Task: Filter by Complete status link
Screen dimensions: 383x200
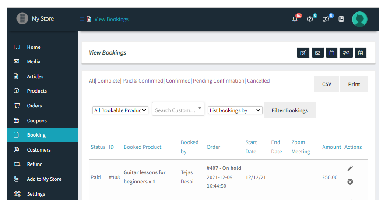Action: tap(109, 81)
